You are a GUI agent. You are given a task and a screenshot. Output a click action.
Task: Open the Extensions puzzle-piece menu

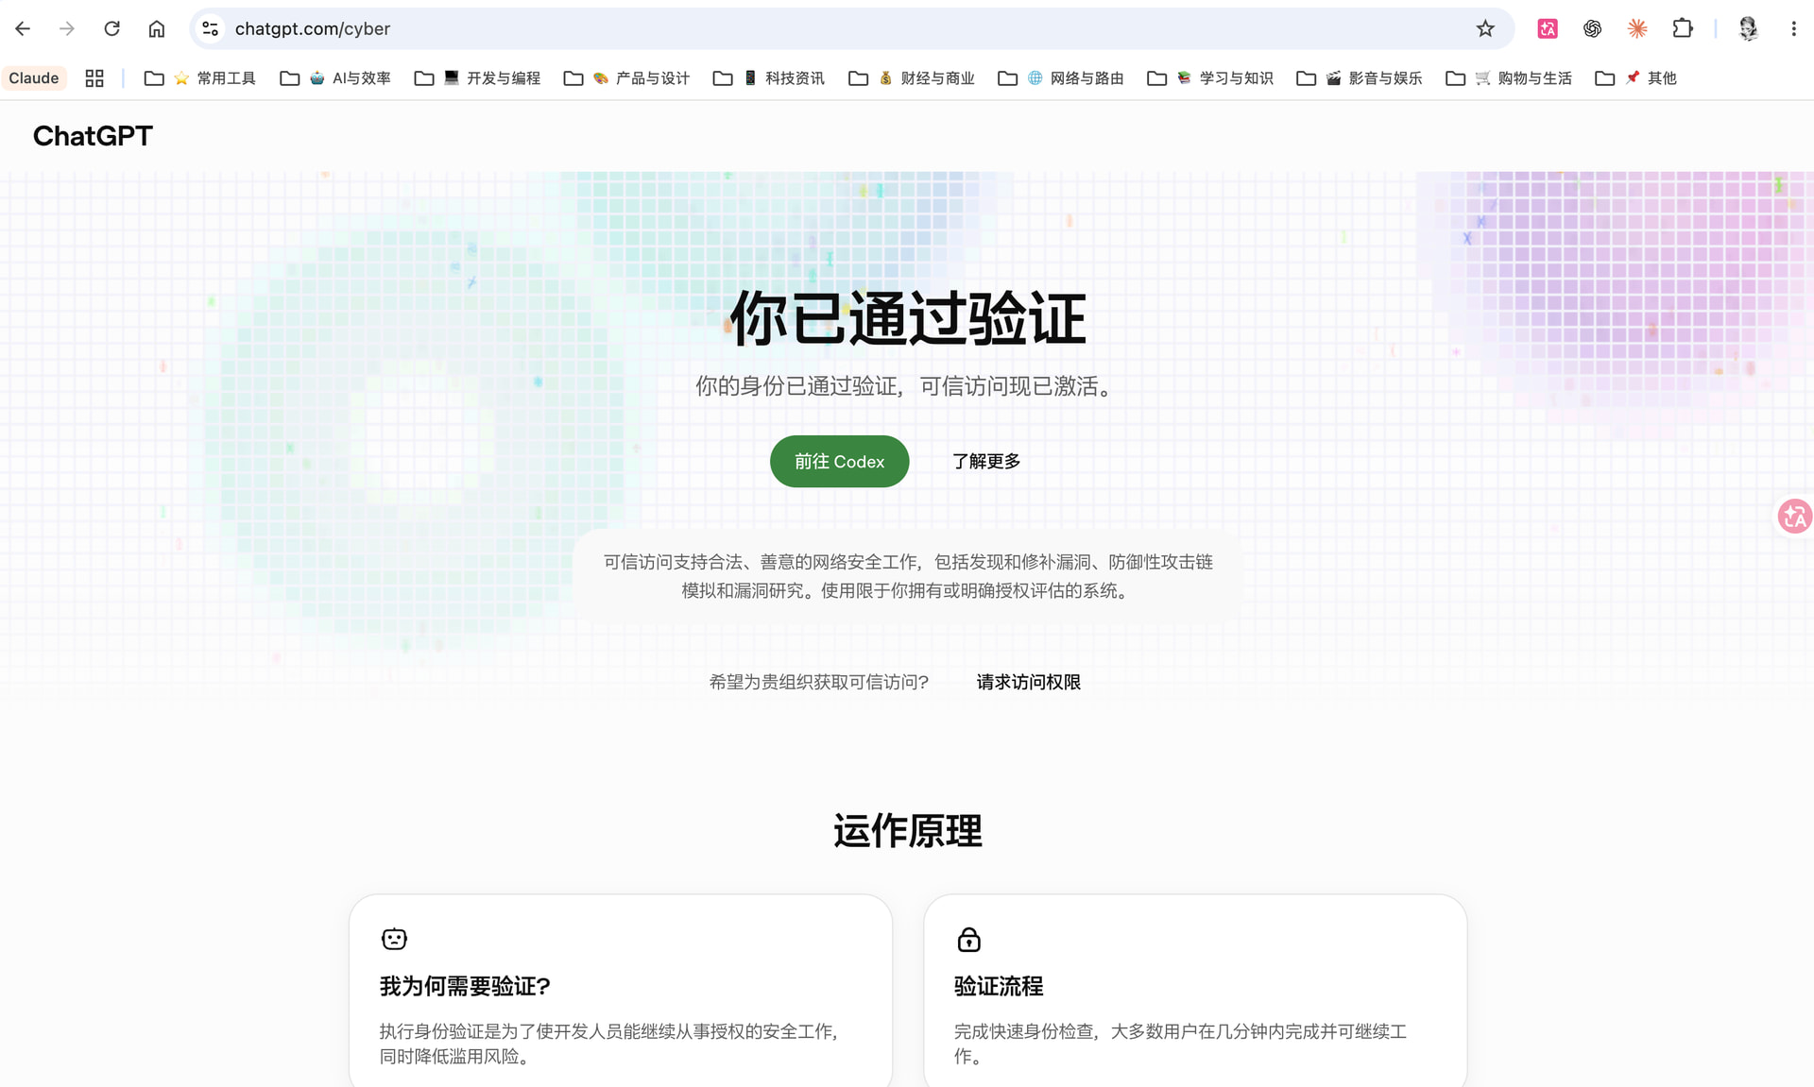coord(1683,29)
